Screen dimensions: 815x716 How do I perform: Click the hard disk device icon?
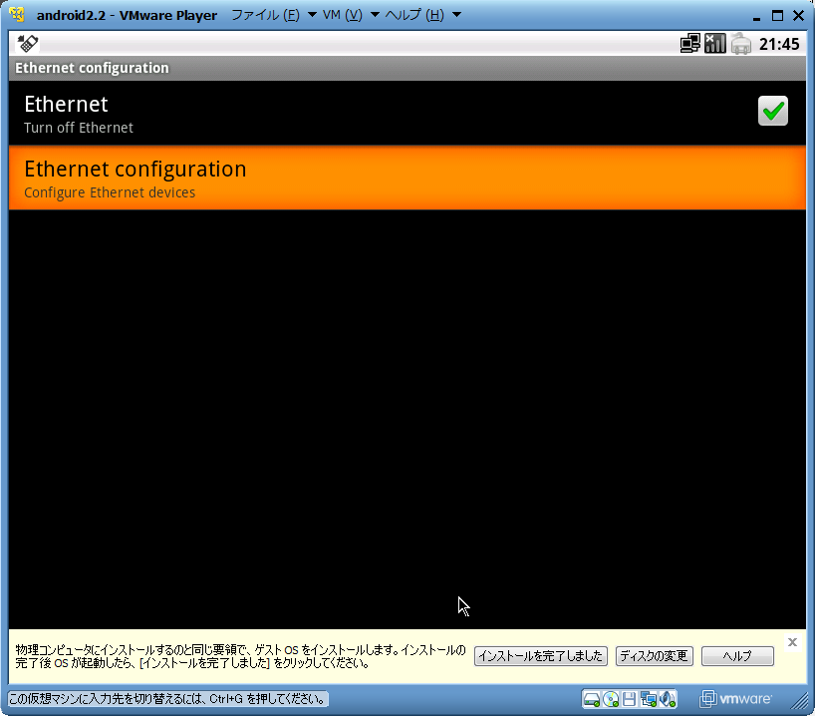tap(592, 699)
